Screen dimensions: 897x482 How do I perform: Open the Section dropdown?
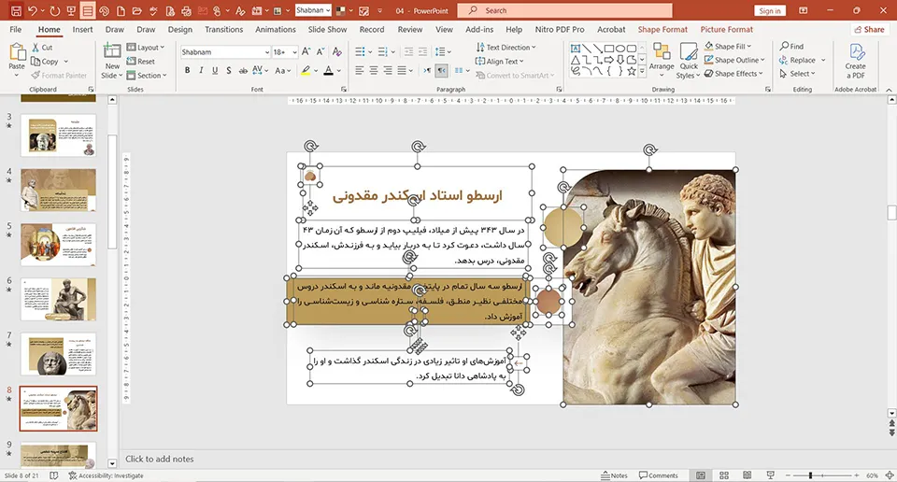pyautogui.click(x=147, y=75)
